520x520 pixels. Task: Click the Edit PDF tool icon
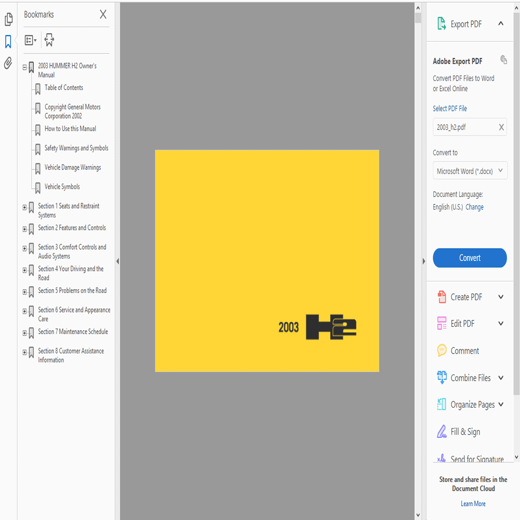click(x=441, y=323)
